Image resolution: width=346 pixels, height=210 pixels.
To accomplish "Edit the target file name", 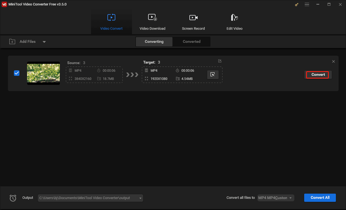I will (x=220, y=61).
